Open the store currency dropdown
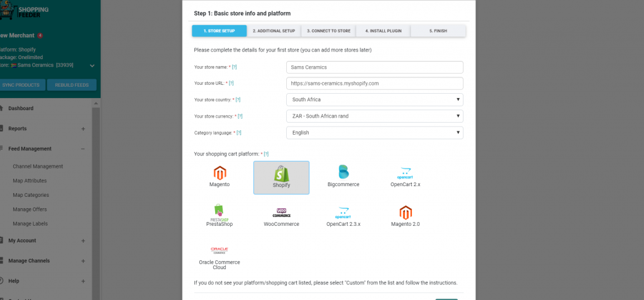This screenshot has width=644, height=300. coord(375,116)
